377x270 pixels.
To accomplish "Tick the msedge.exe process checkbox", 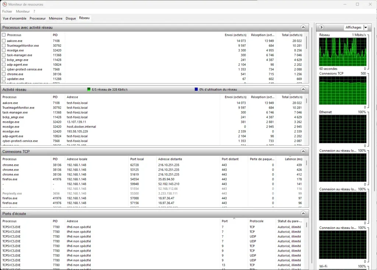I will click(4, 50).
